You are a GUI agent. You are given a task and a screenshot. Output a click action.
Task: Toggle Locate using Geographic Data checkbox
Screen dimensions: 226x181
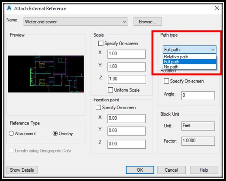pos(11,150)
